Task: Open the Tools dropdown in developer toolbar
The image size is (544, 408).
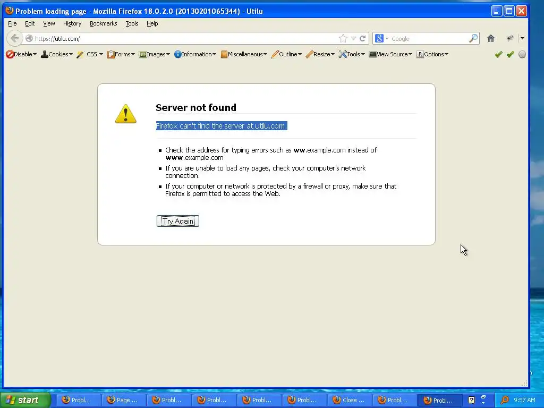Action: point(352,54)
